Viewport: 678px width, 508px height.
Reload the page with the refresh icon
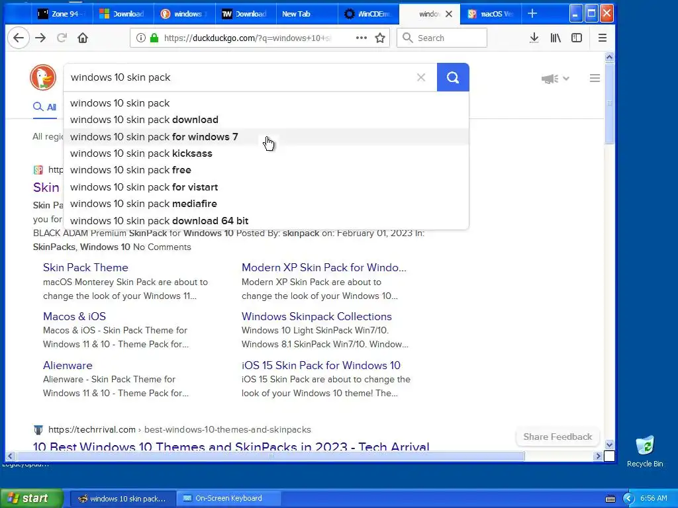(62, 38)
